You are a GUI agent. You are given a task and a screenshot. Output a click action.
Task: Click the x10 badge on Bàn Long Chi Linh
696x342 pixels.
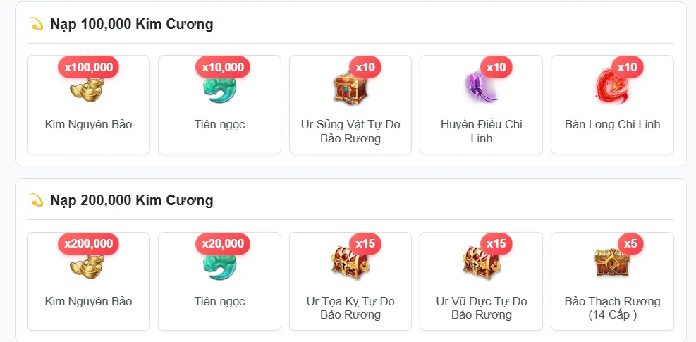pos(627,67)
